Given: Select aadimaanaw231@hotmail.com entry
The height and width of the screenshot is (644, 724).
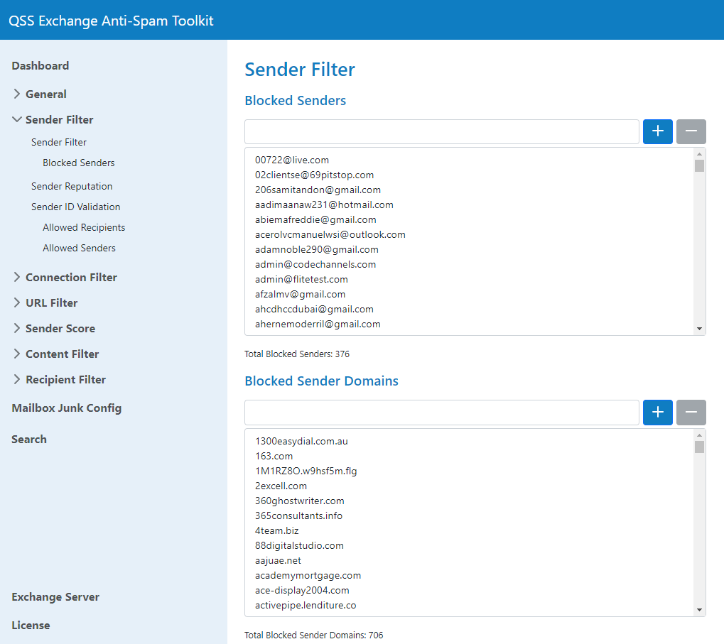Looking at the screenshot, I should (324, 204).
